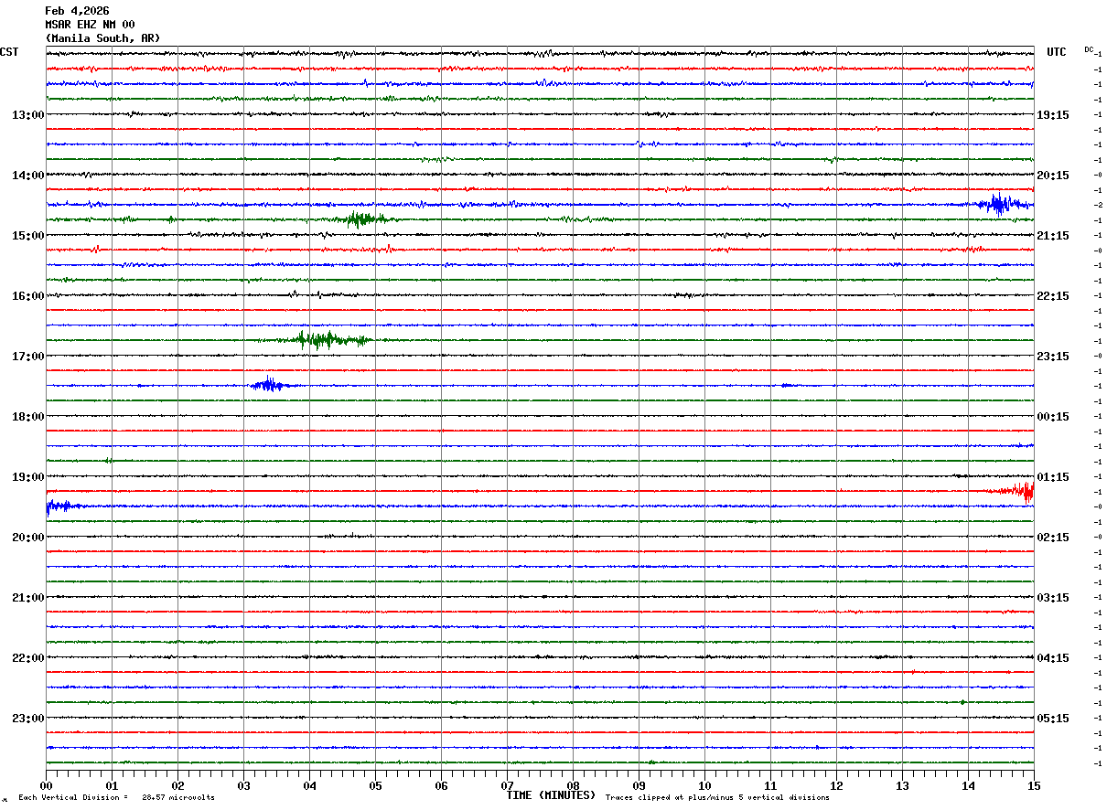Click the Feb 4,2026 date text
The width and height of the screenshot is (1107, 810).
pos(77,11)
